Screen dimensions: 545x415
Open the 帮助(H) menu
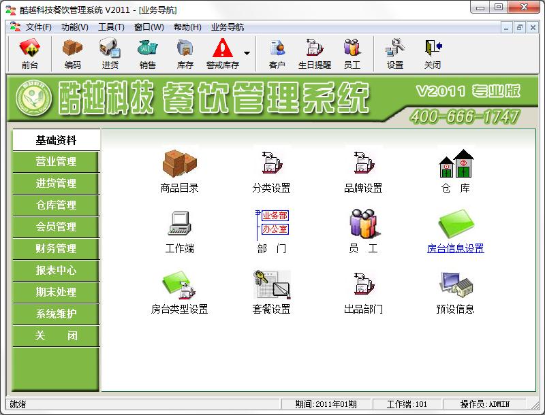(187, 27)
